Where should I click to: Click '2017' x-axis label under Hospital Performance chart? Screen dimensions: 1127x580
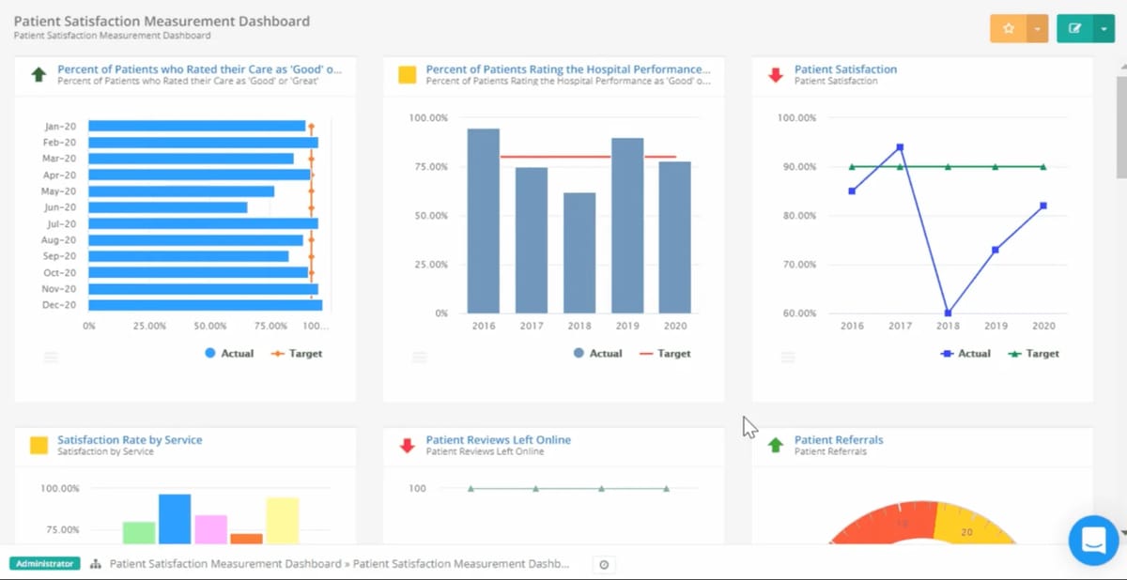click(x=532, y=327)
